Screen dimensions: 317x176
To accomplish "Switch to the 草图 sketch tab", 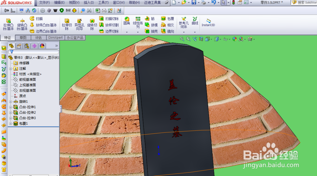I will click(23, 38).
